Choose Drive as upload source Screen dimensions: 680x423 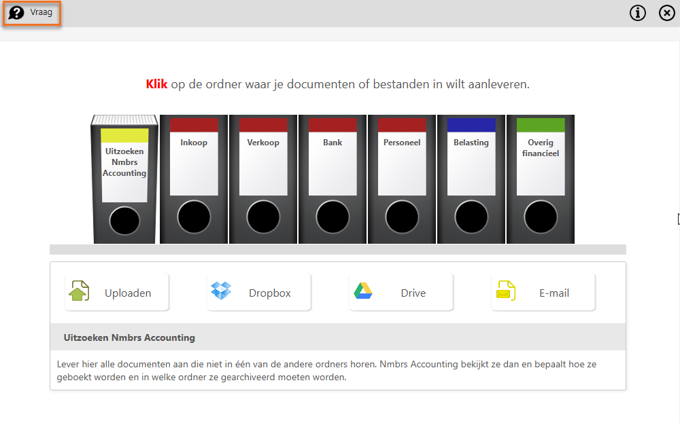pyautogui.click(x=401, y=292)
